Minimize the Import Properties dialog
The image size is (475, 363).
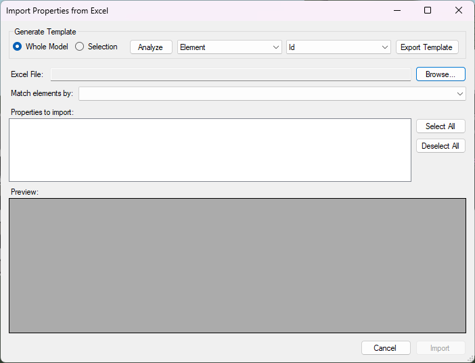397,10
